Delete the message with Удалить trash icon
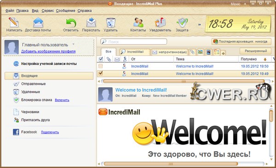This screenshot has width=276, height=168. pos(111,23)
